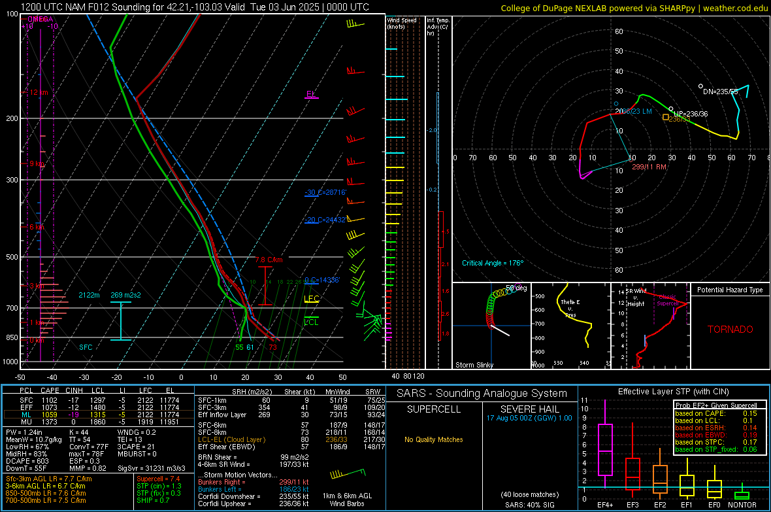
Task: Click the 'Bunkers Left =' storm motion label
Action: point(220,489)
